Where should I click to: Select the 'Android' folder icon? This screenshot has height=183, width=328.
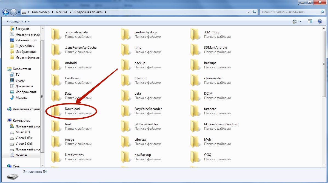pyautogui.click(x=56, y=65)
